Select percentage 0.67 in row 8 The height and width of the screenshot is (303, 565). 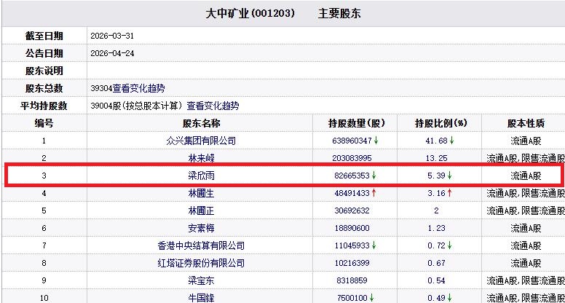tap(436, 264)
